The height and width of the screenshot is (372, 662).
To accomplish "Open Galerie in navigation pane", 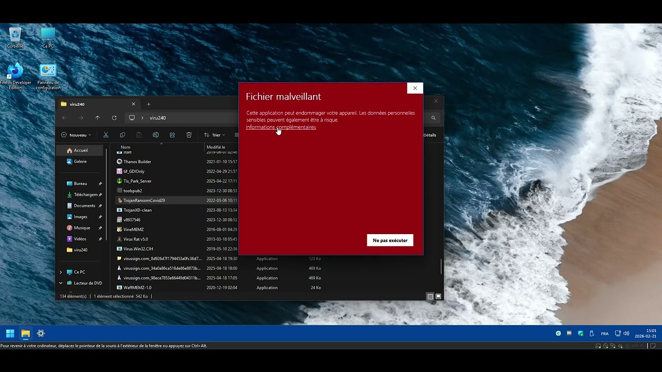I will coord(80,161).
